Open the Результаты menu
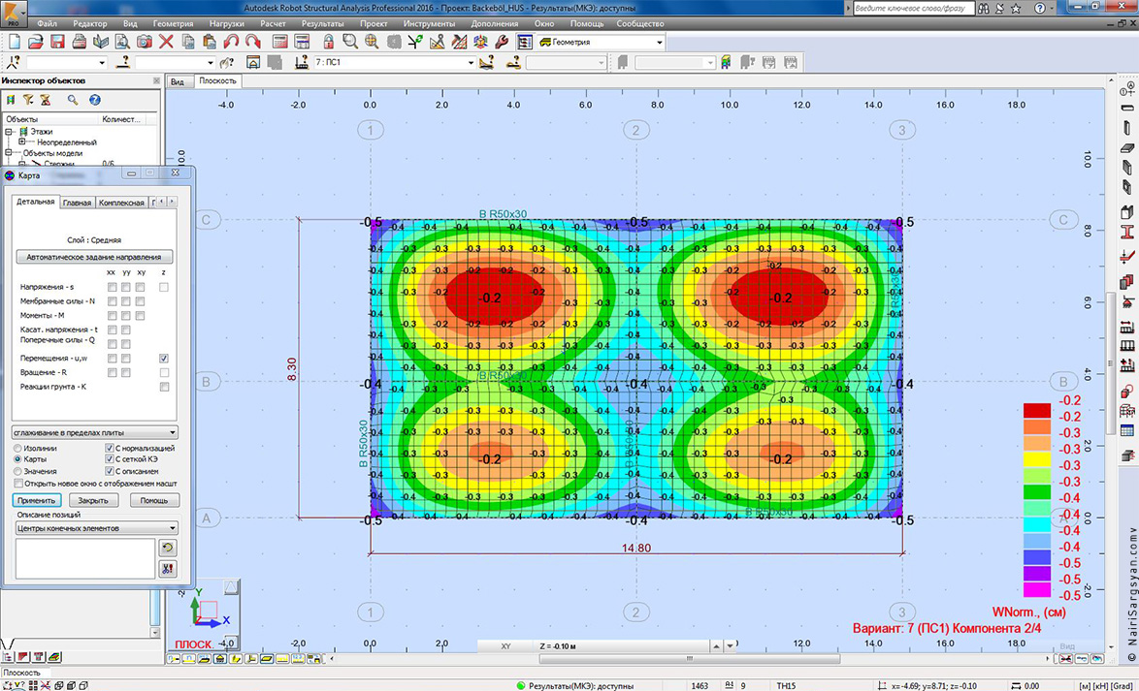Screen dimensions: 1139x691 322,23
